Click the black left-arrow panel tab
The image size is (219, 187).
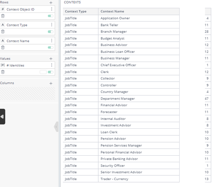[x=2, y=117]
